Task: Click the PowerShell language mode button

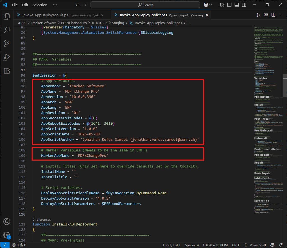Action: [x=255, y=245]
